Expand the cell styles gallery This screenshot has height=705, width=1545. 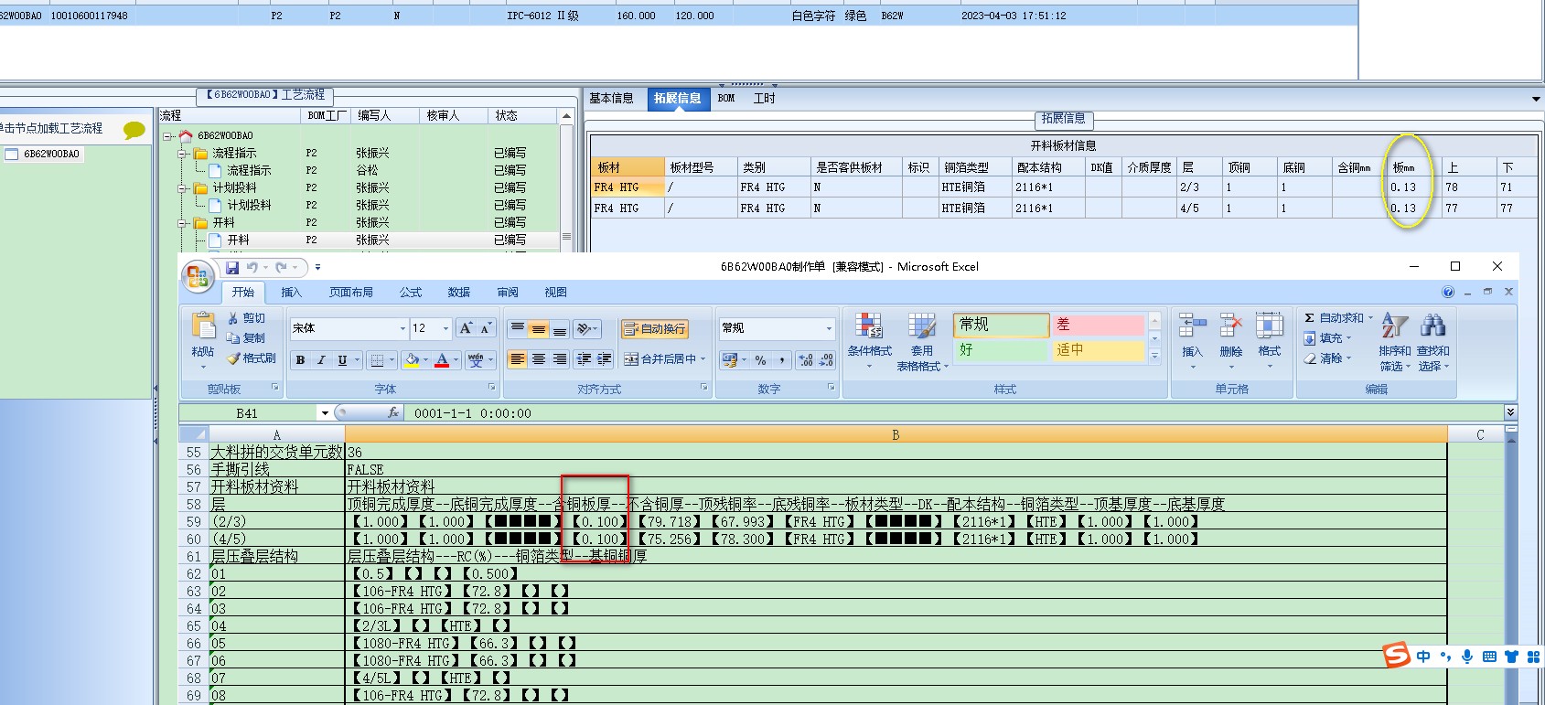coord(1154,356)
